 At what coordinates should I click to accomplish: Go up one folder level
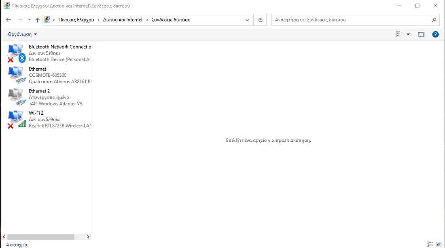[x=38, y=20]
